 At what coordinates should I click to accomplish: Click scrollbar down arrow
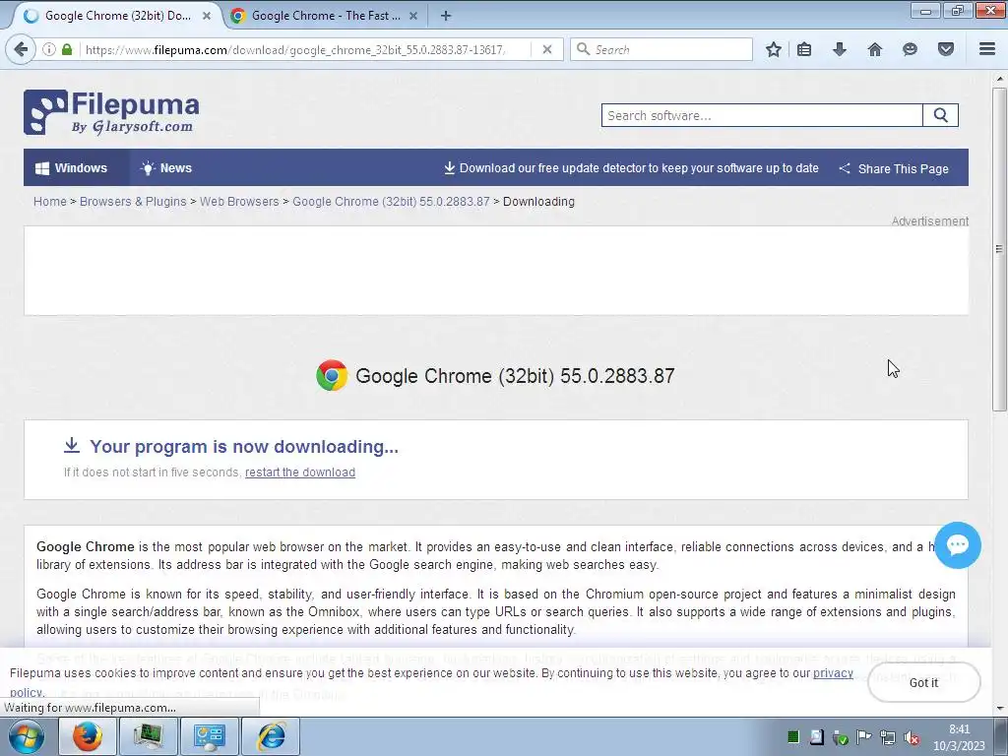click(999, 709)
